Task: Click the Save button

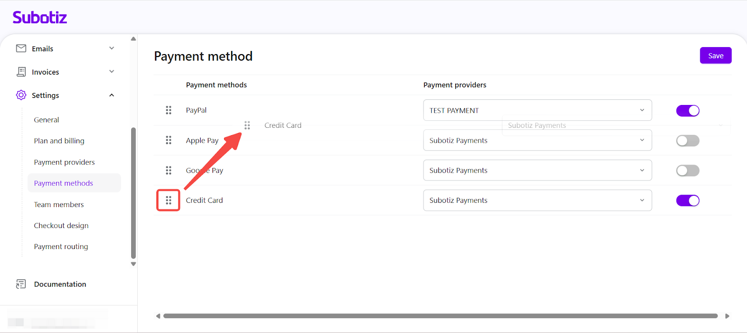Action: [715, 55]
